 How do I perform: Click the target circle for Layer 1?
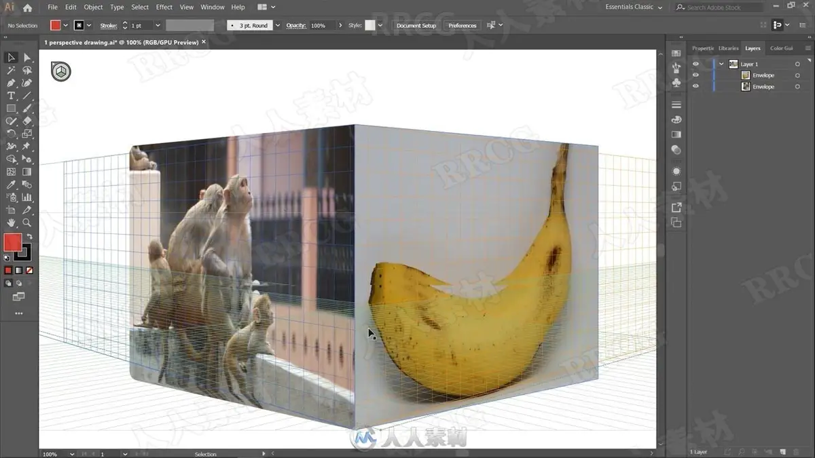[x=797, y=64]
